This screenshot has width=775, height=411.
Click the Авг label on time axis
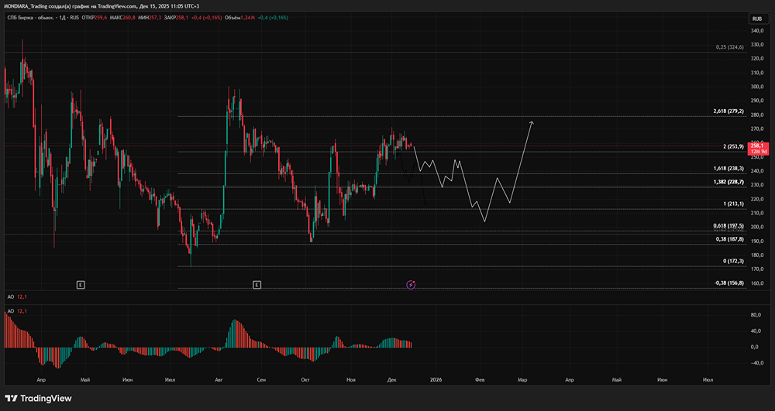coord(219,380)
